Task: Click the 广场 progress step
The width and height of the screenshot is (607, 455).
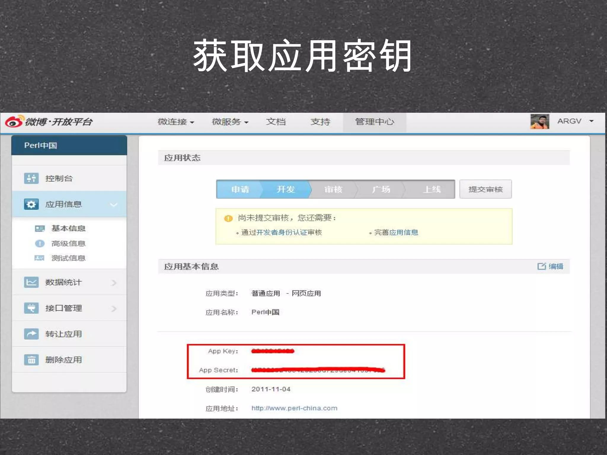Action: pos(381,189)
